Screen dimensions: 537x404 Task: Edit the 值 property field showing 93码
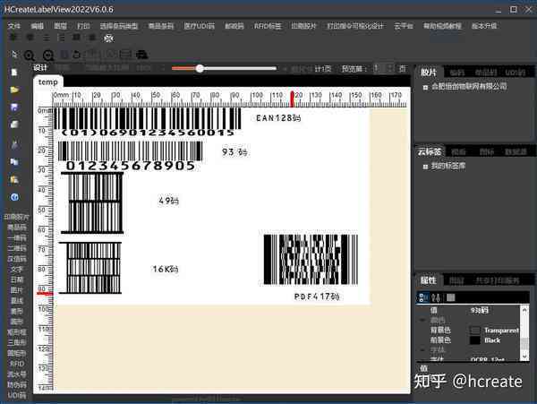[495, 311]
